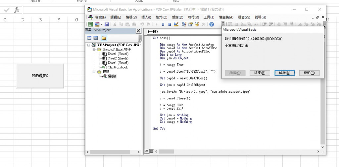Open the 檢視(V) menu
This screenshot has width=339, height=167.
tap(131, 17)
